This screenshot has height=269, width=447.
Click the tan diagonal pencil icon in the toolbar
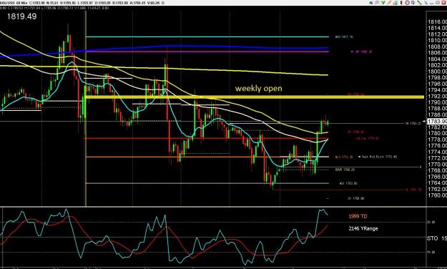[x=389, y=3]
